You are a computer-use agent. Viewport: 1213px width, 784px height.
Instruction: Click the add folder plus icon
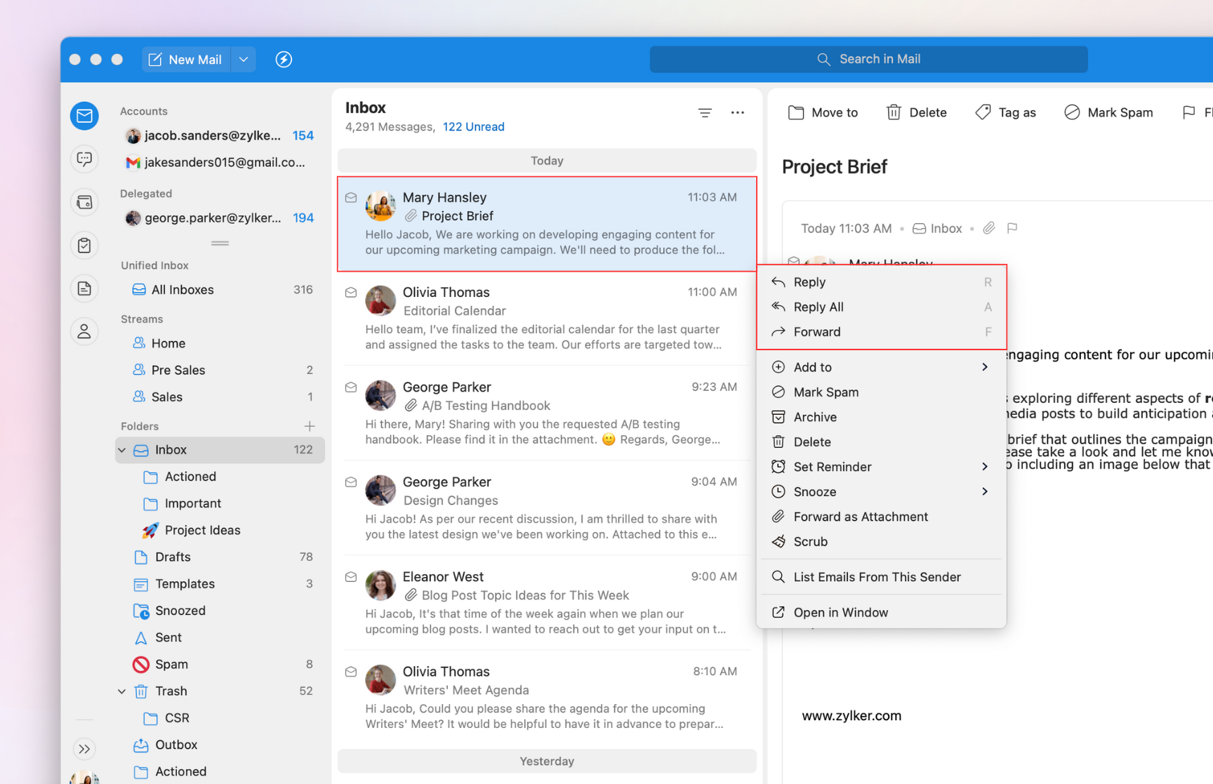[310, 426]
